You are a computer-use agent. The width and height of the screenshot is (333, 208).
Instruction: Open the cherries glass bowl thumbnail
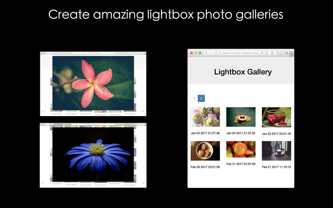click(x=276, y=117)
